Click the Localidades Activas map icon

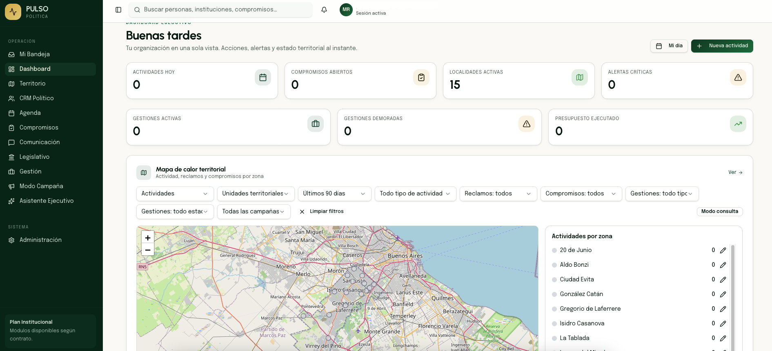[x=580, y=77]
